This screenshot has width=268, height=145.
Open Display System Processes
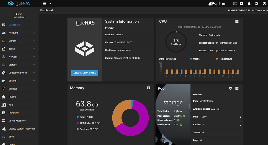click(19, 129)
